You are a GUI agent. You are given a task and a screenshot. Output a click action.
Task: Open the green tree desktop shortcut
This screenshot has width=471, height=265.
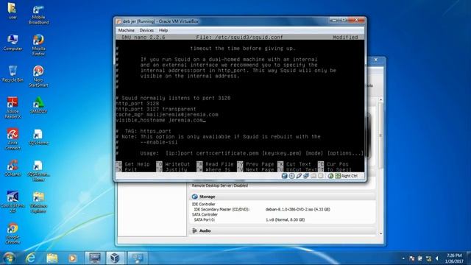coord(38,105)
